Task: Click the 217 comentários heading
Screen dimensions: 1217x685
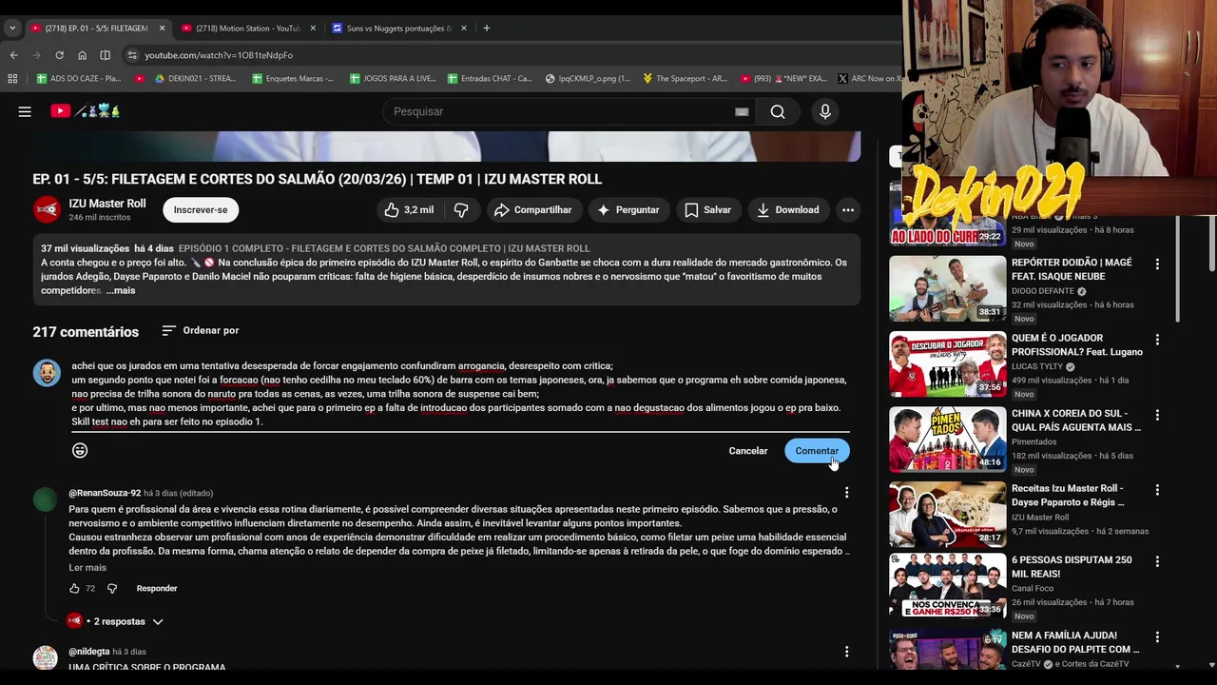Action: [x=86, y=332]
